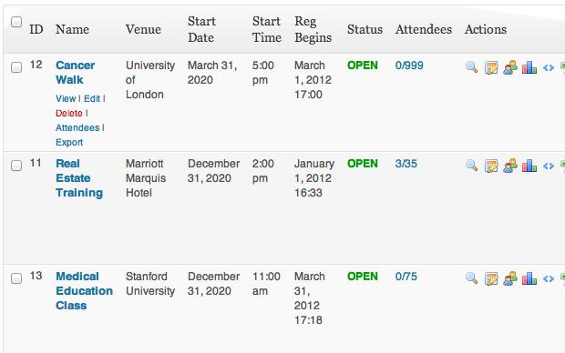
Task: Toggle the select-all checkbox in table header
Action: [x=16, y=22]
